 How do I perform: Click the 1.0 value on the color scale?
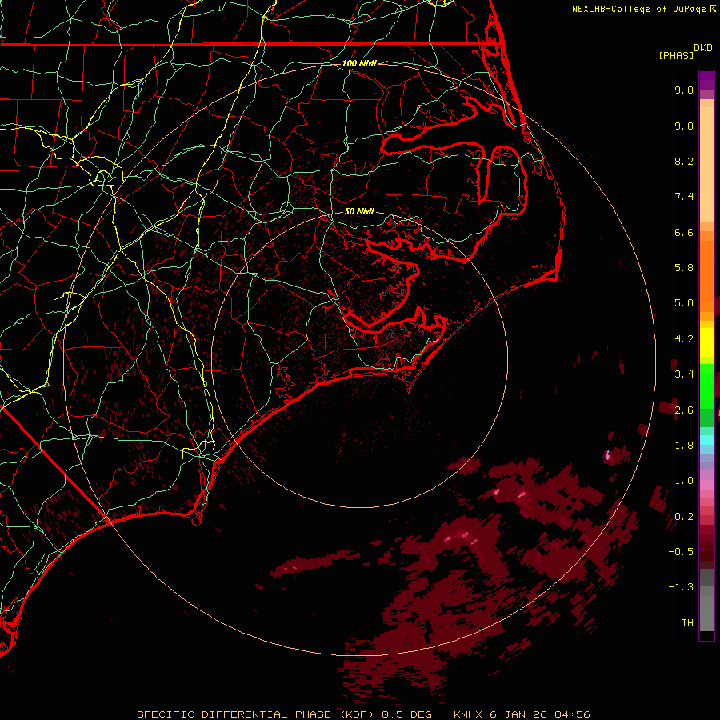(x=684, y=481)
